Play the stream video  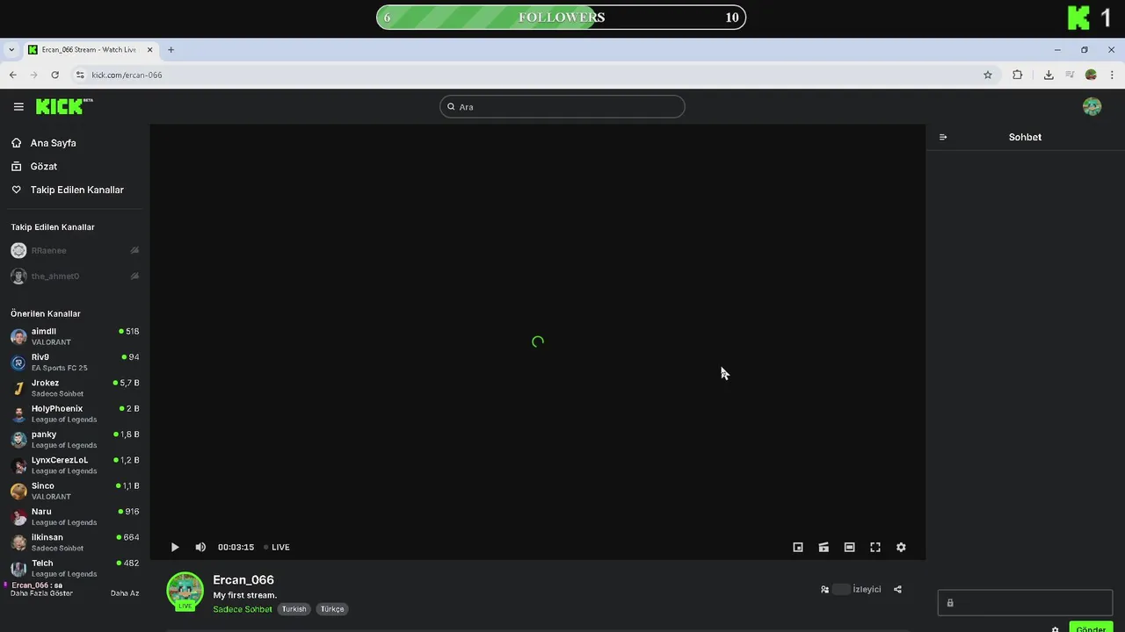175,547
